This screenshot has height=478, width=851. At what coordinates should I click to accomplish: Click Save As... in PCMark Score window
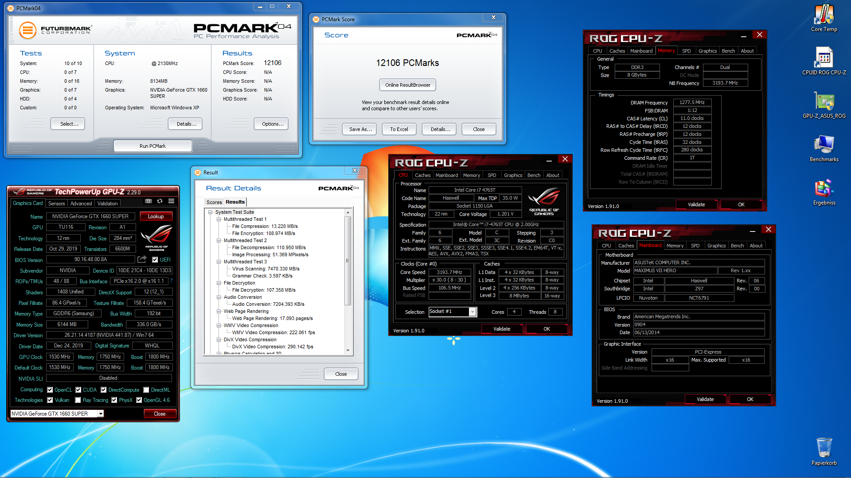tap(360, 129)
